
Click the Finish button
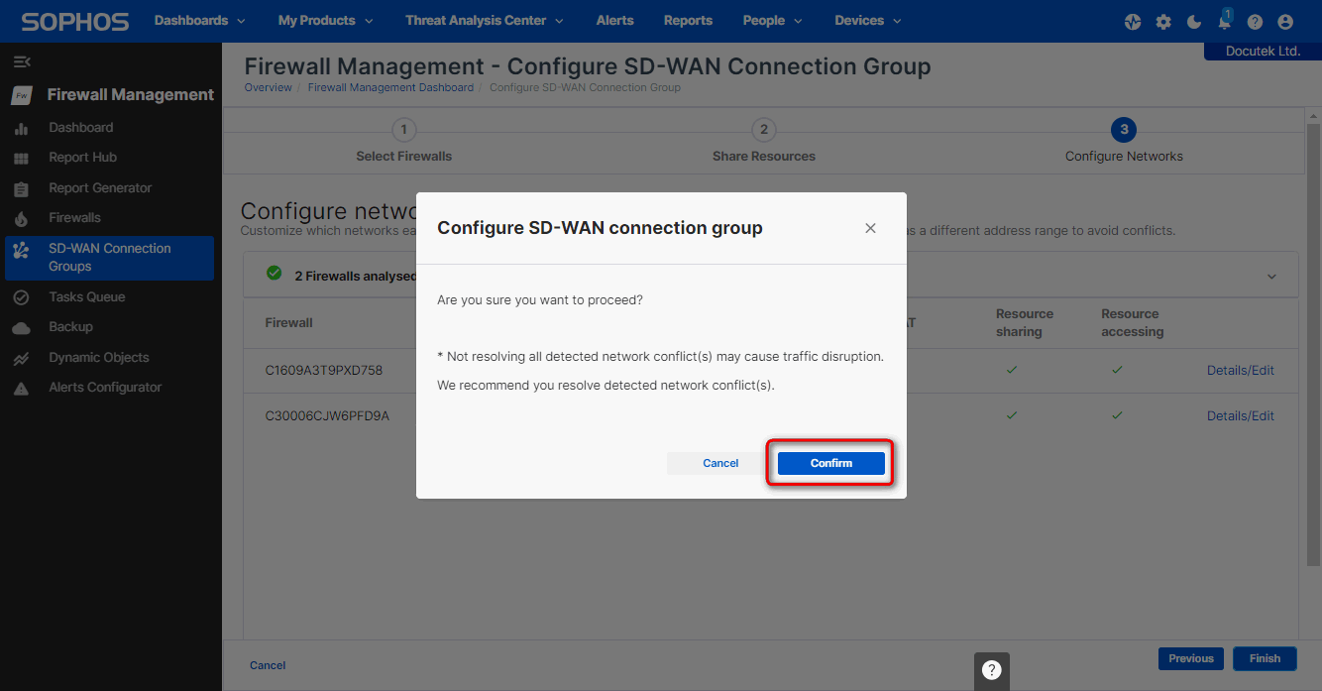pyautogui.click(x=1265, y=658)
